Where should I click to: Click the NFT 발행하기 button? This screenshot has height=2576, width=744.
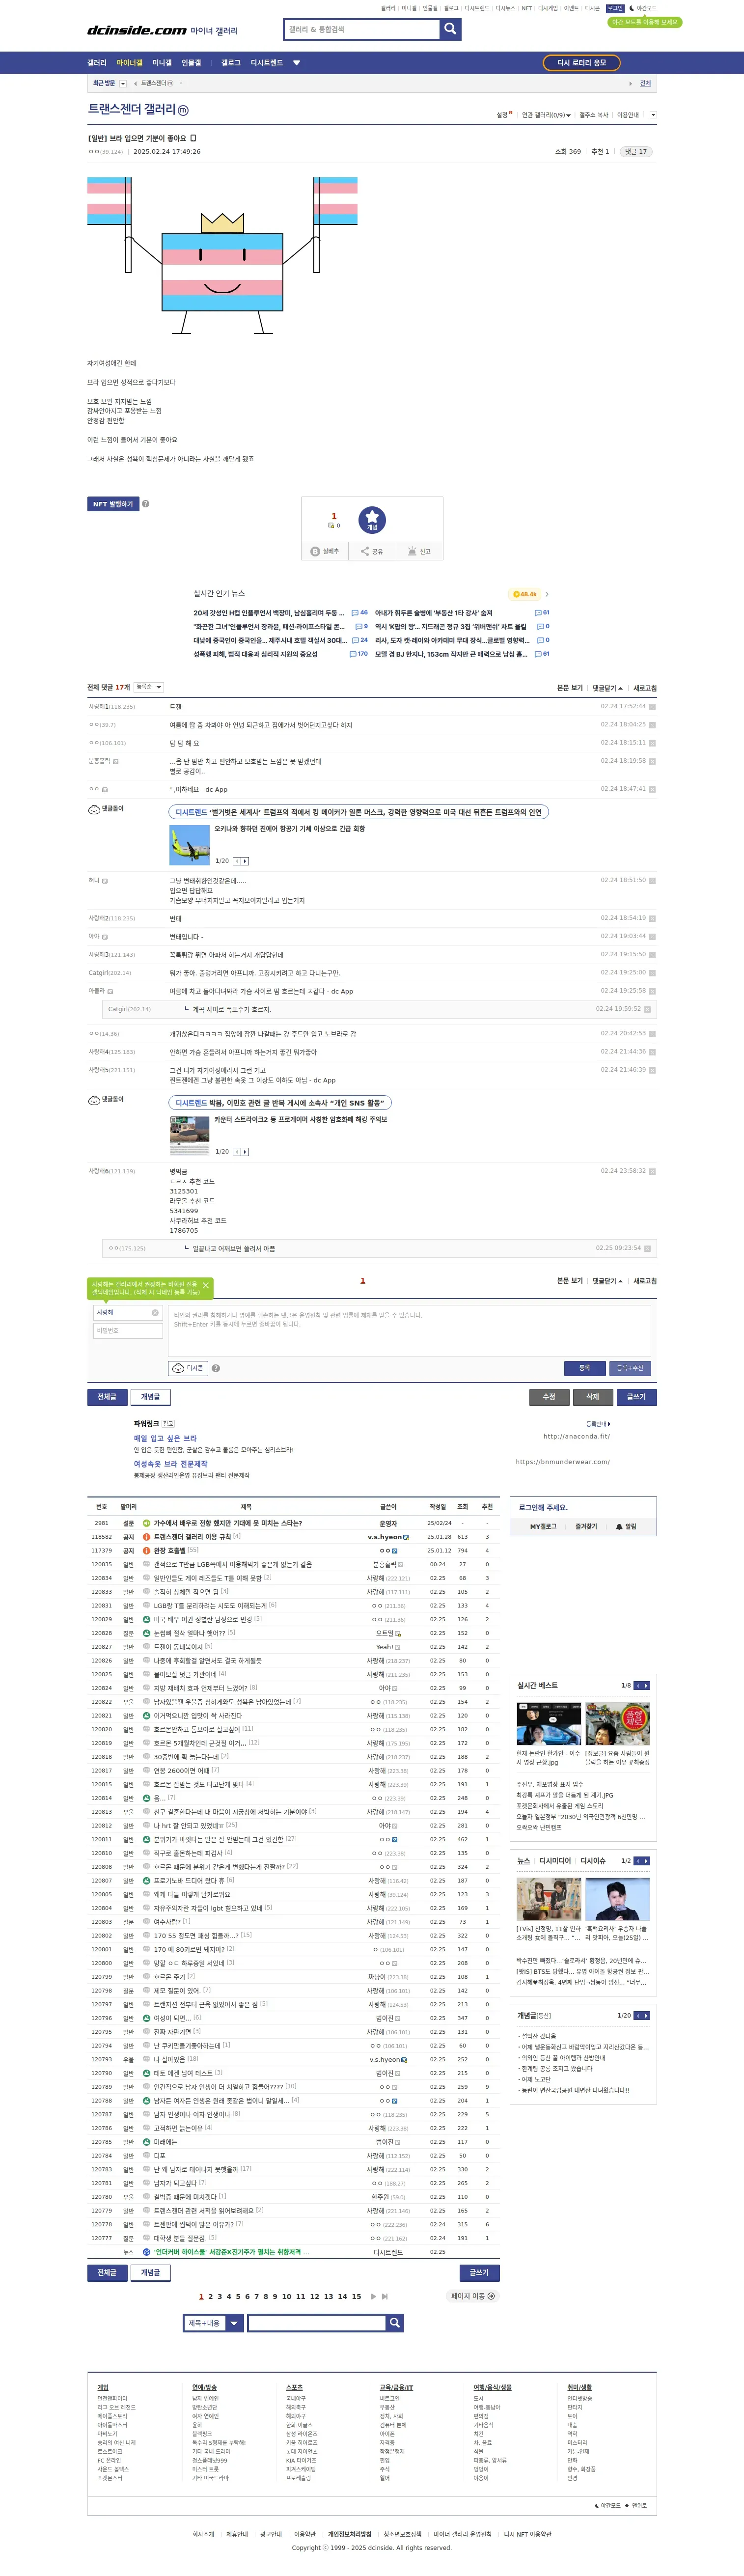coord(113,504)
